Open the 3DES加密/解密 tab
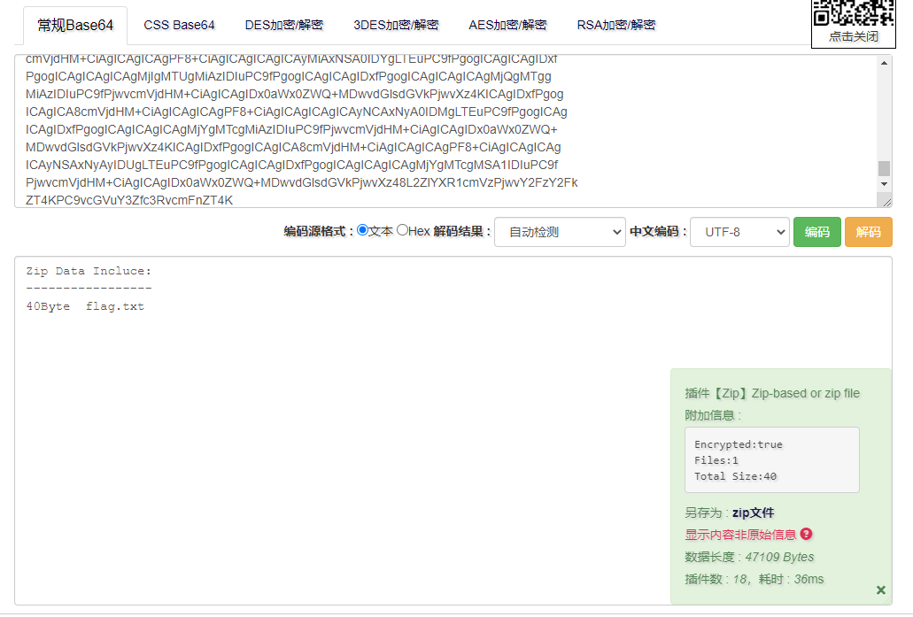The image size is (913, 617). click(x=396, y=25)
